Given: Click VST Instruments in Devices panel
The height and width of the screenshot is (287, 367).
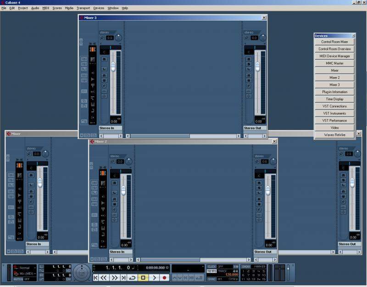Looking at the screenshot, I should pos(334,113).
